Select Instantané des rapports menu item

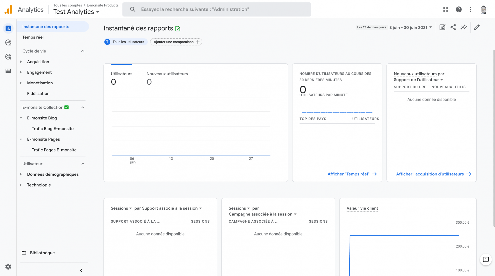point(53,27)
